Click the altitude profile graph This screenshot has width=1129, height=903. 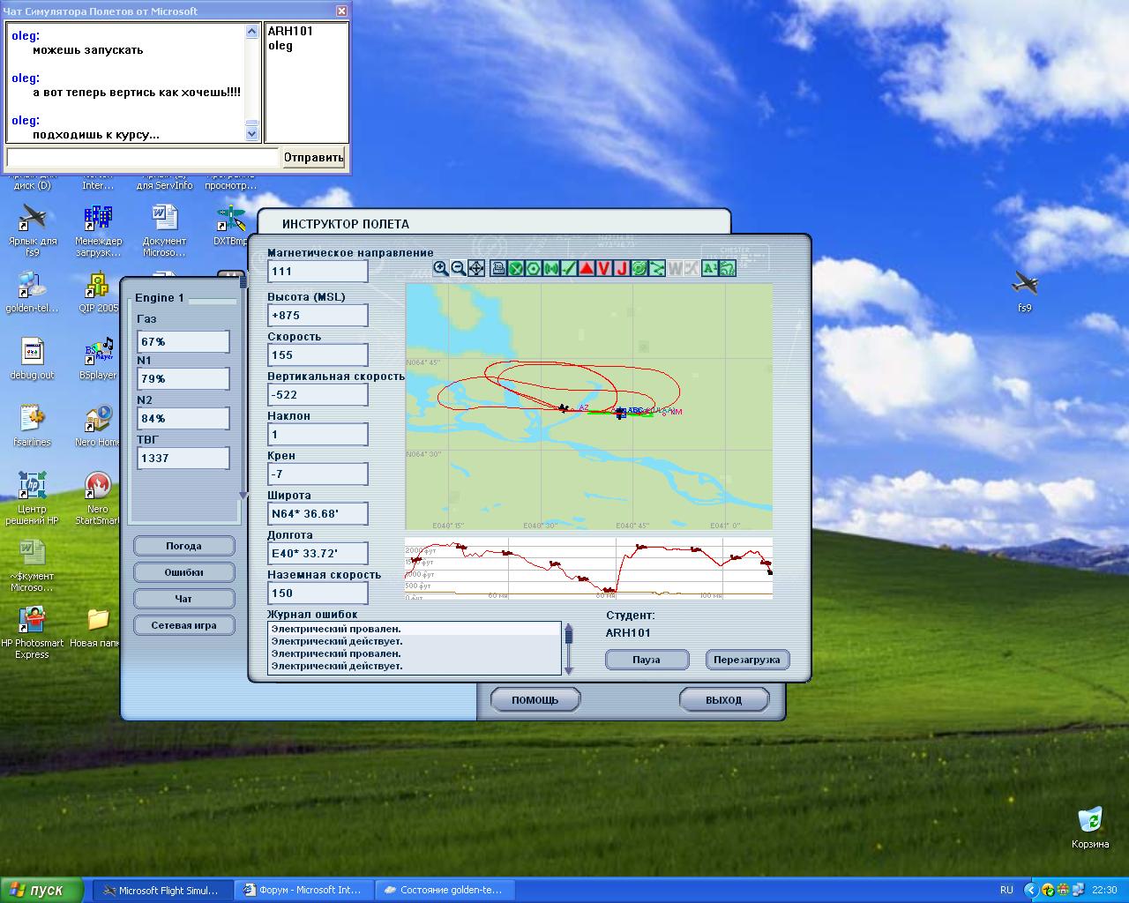(588, 569)
